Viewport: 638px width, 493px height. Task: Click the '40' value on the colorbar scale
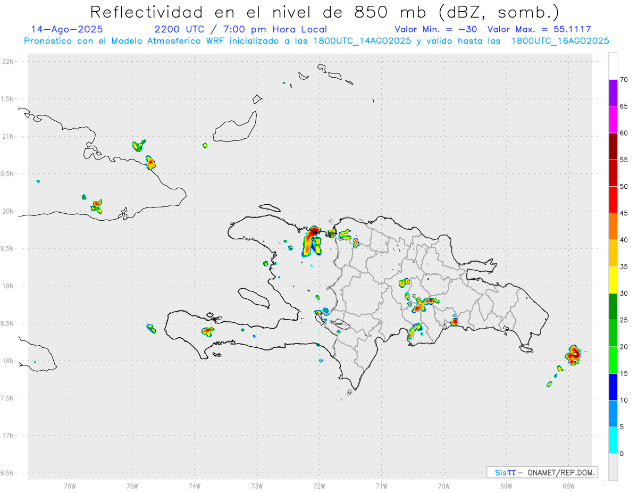tap(624, 240)
